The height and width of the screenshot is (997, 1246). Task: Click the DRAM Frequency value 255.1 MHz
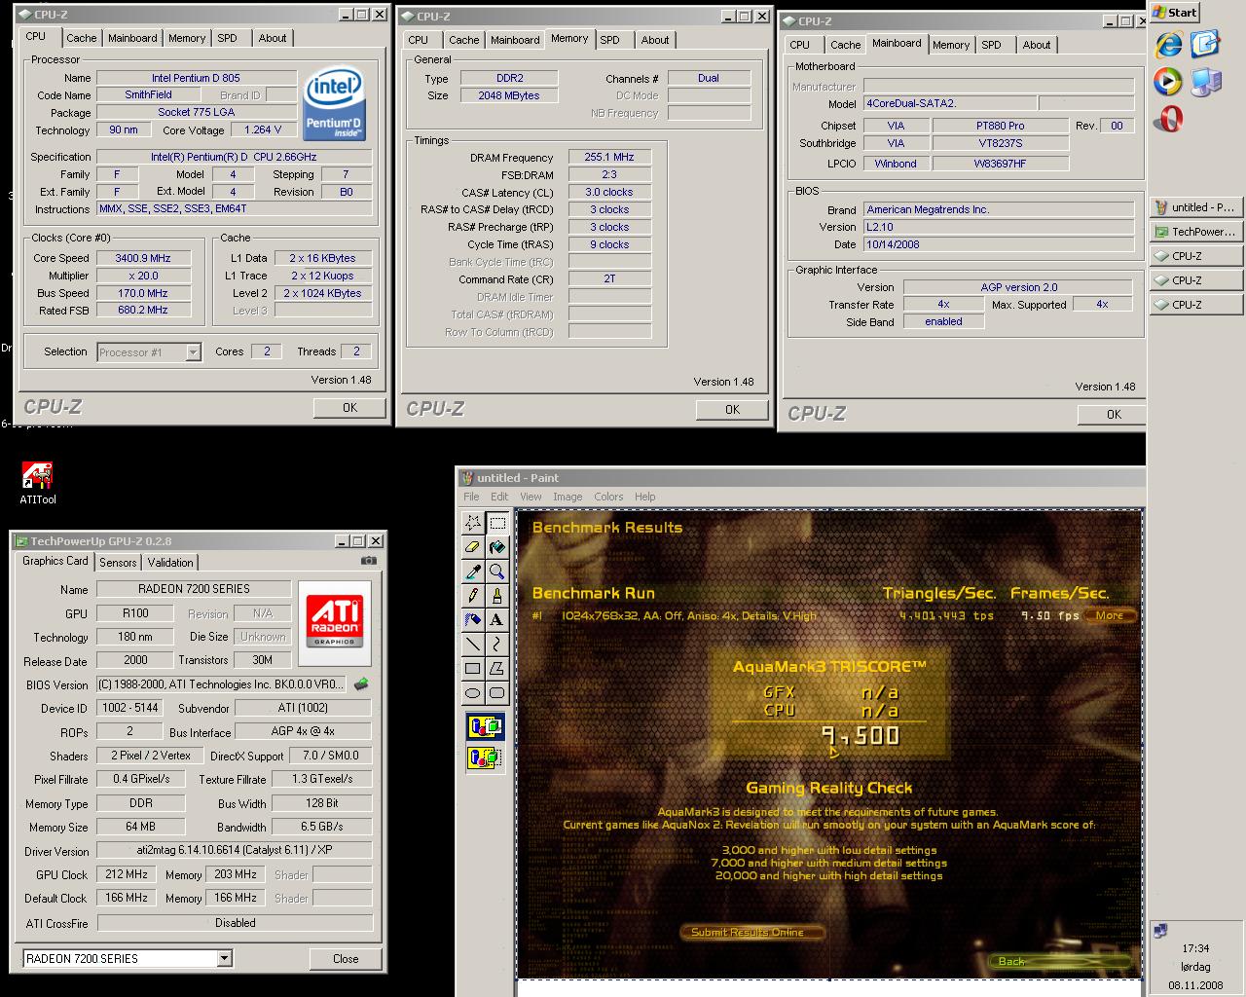(x=609, y=157)
